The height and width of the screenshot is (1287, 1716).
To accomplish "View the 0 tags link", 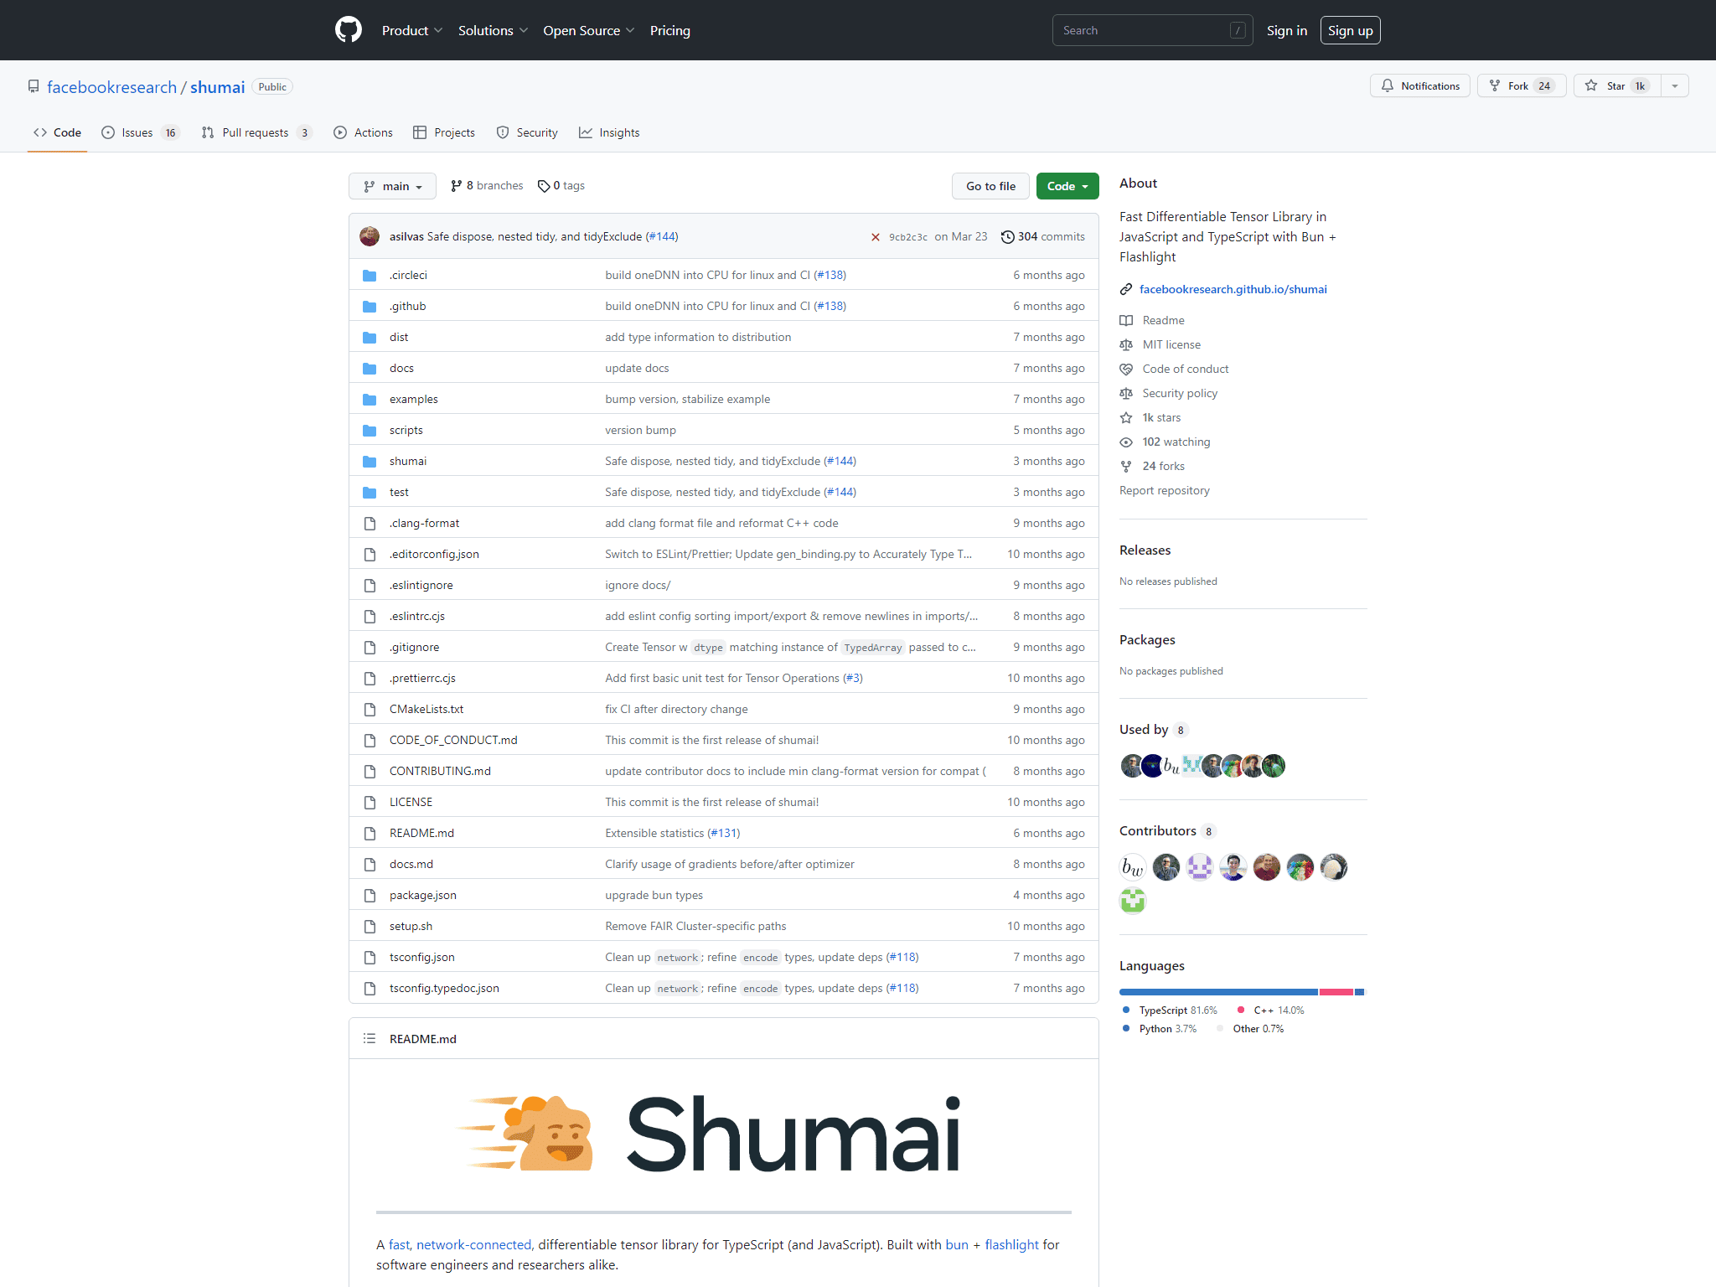I will [x=561, y=185].
